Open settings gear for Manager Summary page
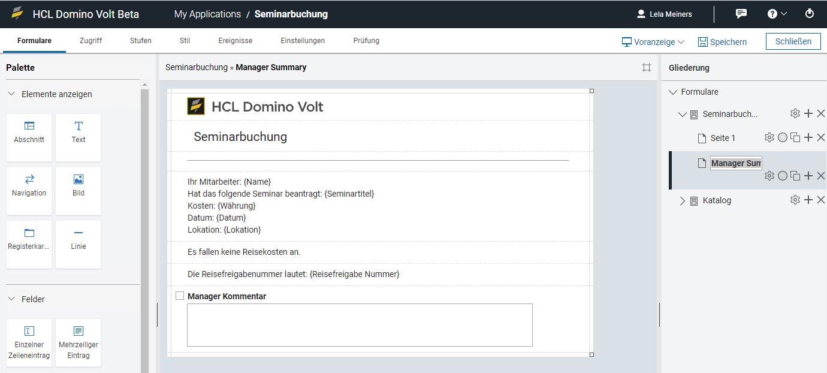Viewport: 827px width, 373px height. click(769, 176)
